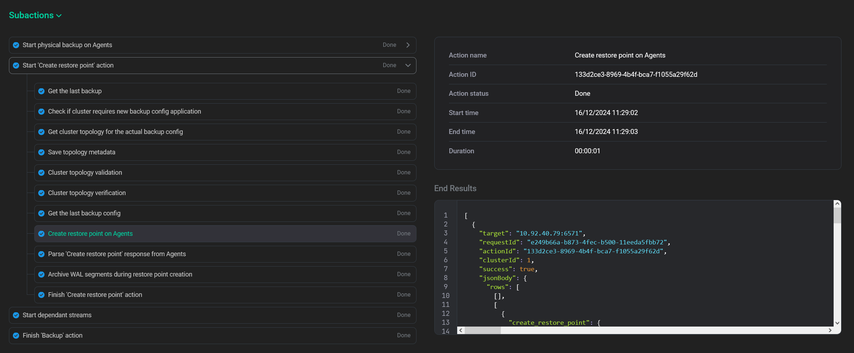
Task: Click check icon beside 'Start Create restore point action'
Action: tap(16, 65)
